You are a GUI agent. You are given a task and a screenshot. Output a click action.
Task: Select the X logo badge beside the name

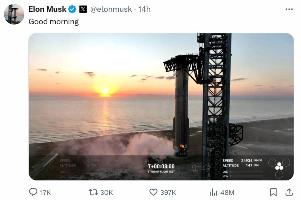click(x=83, y=9)
